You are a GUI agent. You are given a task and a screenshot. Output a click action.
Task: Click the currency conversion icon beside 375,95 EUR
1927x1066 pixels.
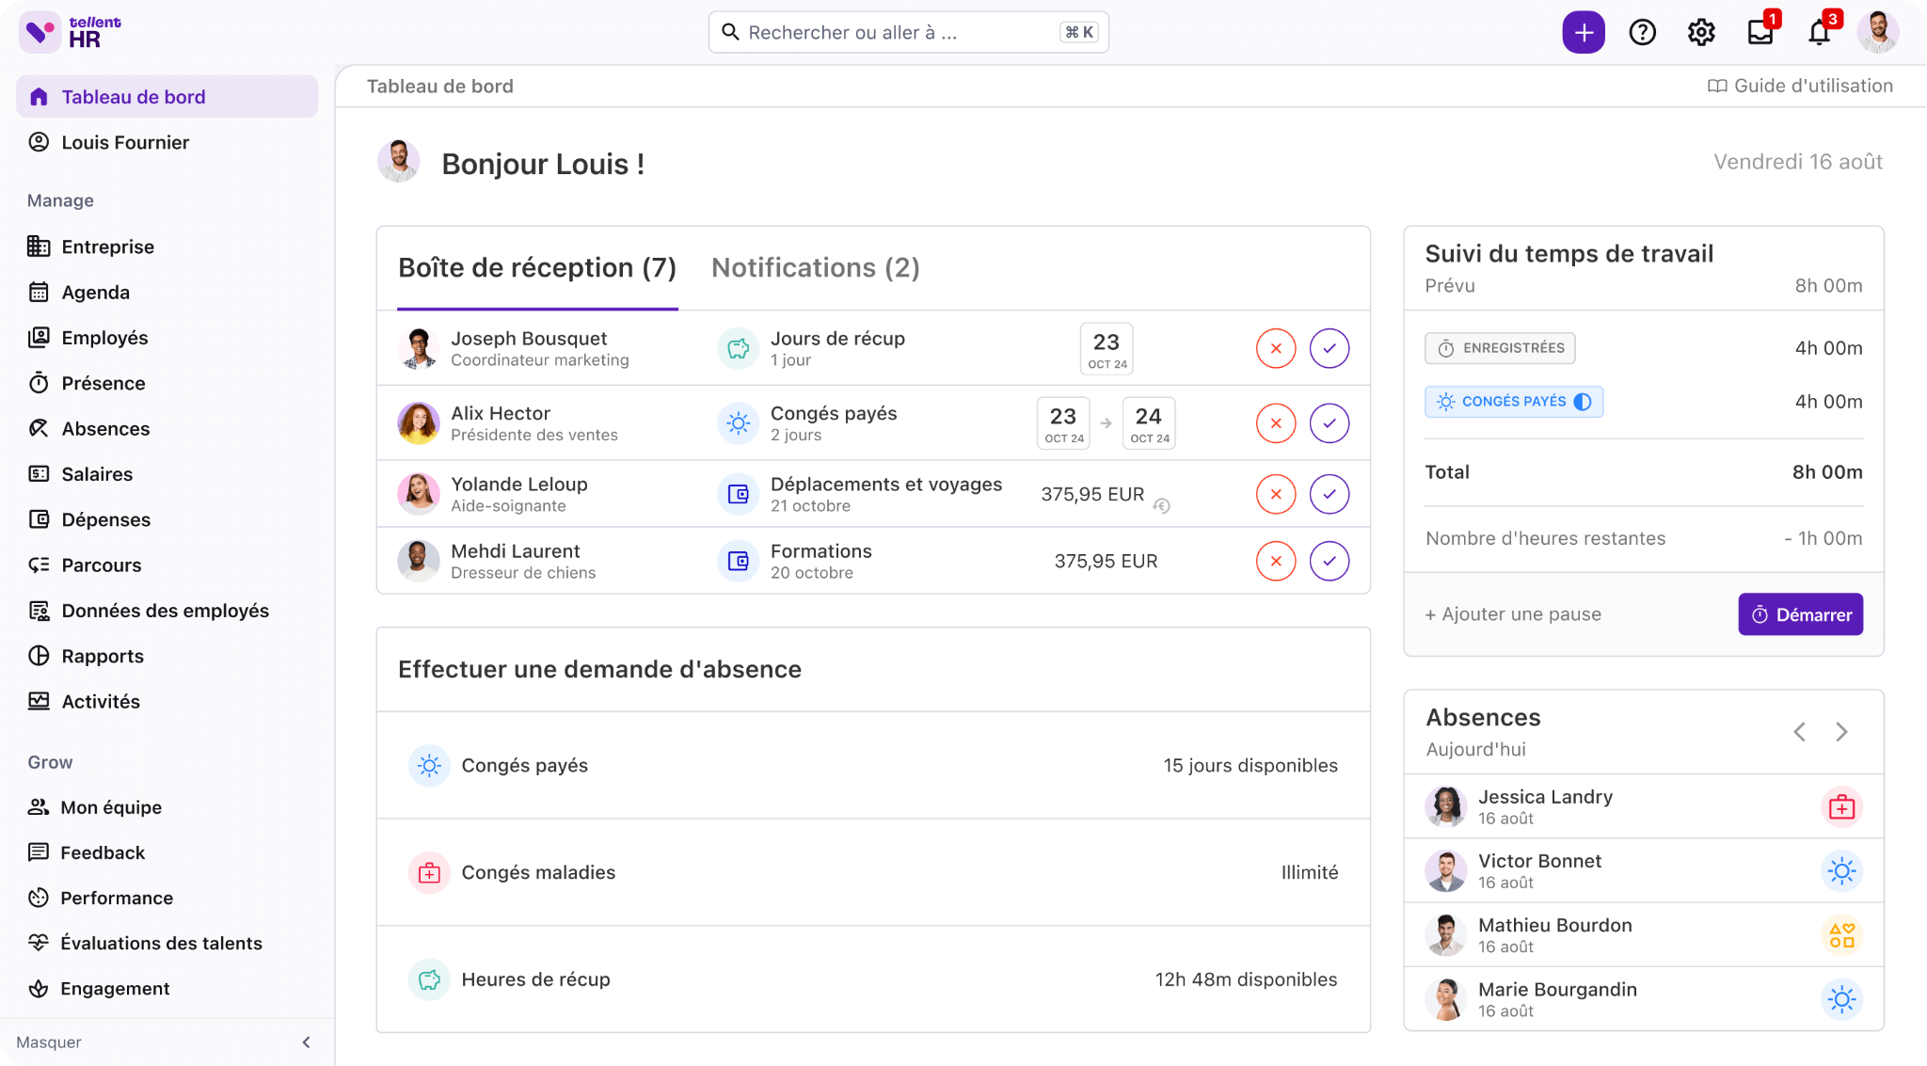[x=1162, y=506]
